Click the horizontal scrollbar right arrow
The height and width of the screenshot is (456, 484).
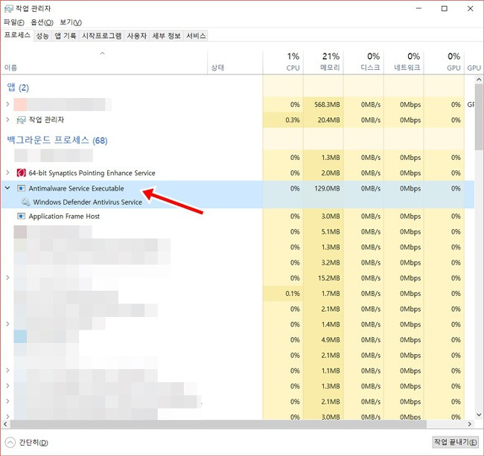point(470,424)
